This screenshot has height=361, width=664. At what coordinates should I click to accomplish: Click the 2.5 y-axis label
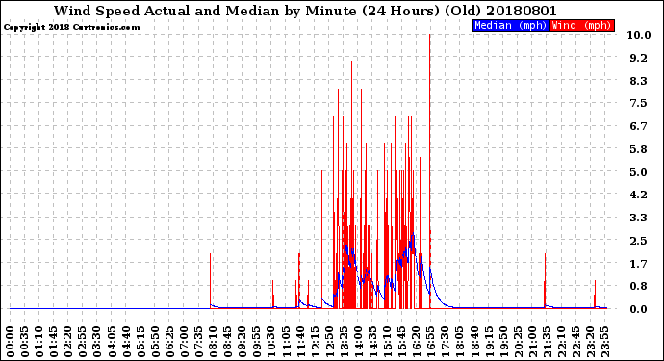pyautogui.click(x=639, y=241)
